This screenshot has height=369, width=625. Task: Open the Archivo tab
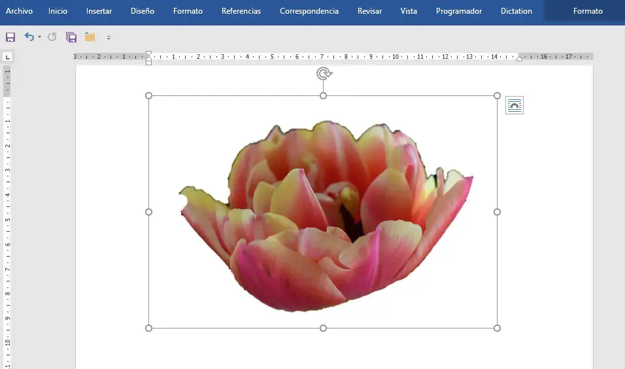[19, 11]
